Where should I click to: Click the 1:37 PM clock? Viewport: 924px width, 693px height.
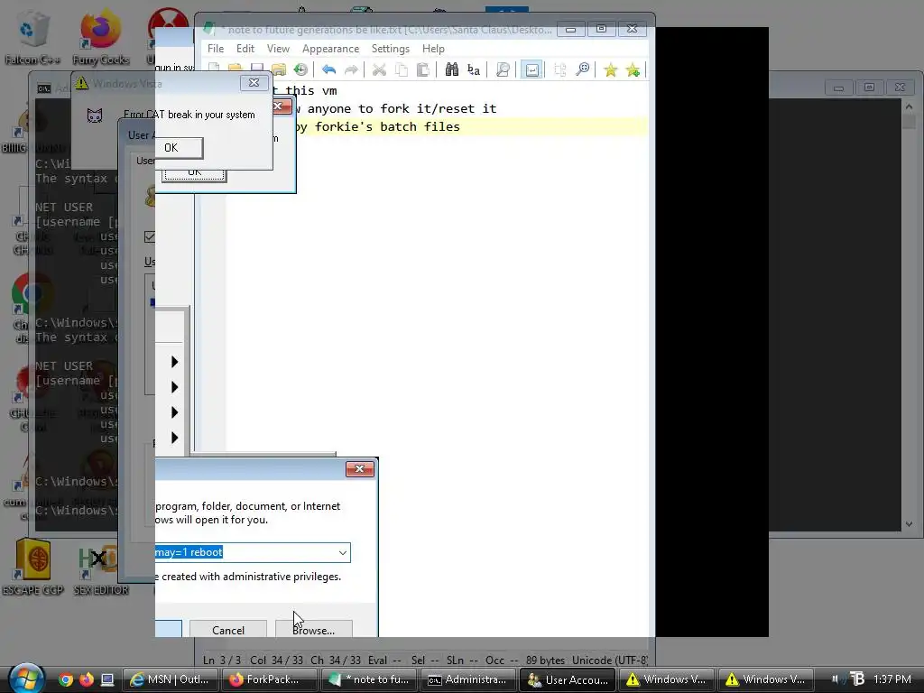892,679
